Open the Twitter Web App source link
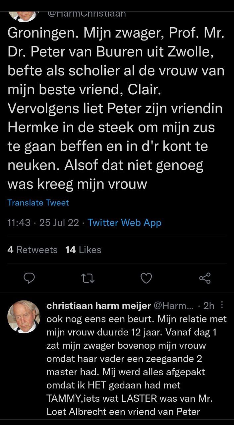This screenshot has height=425, width=234. click(x=124, y=222)
